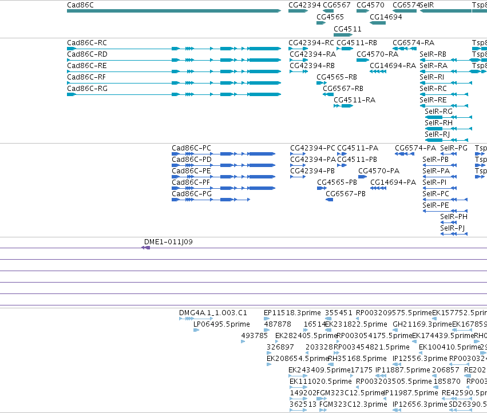This screenshot has width=487, height=413.
Task: Select transcript SelR-RH
Action: [449, 129]
